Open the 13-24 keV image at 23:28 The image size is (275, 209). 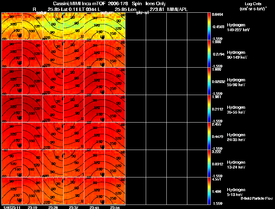[x=53, y=163]
